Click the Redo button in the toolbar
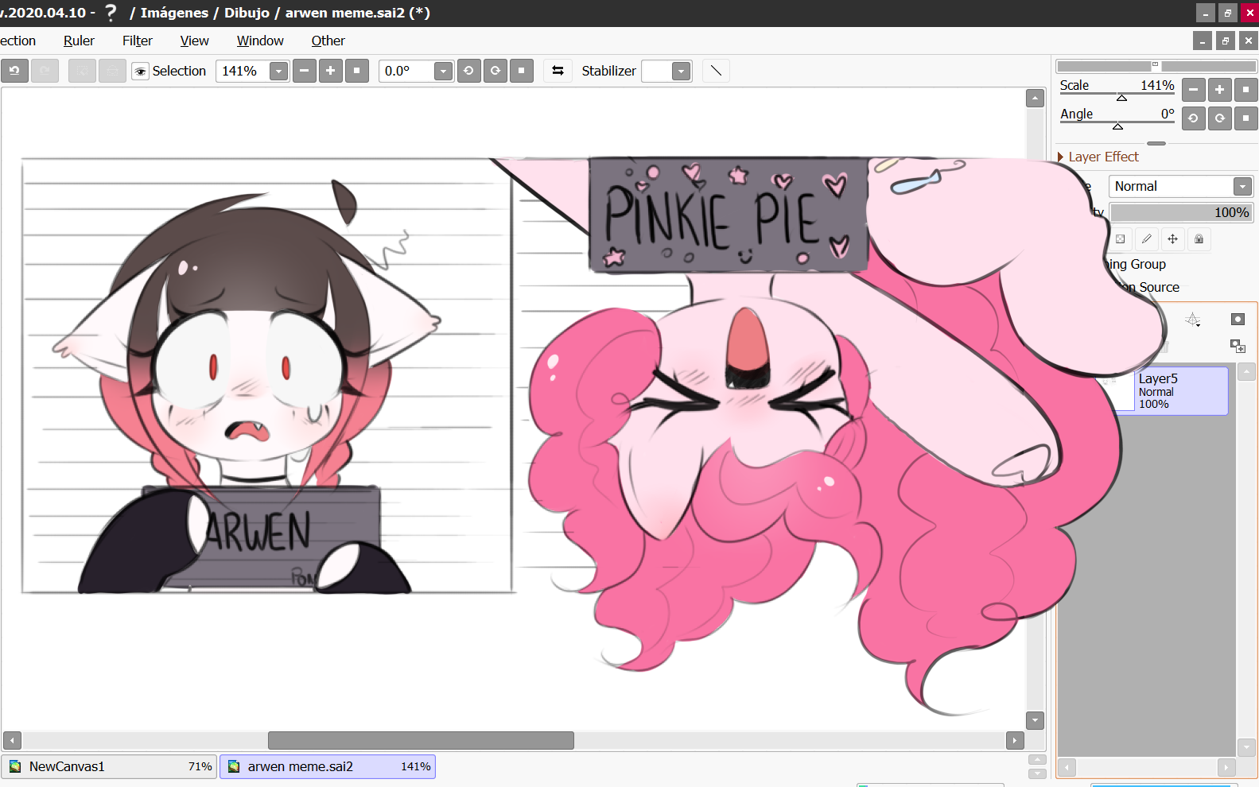This screenshot has height=787, width=1259. point(45,71)
